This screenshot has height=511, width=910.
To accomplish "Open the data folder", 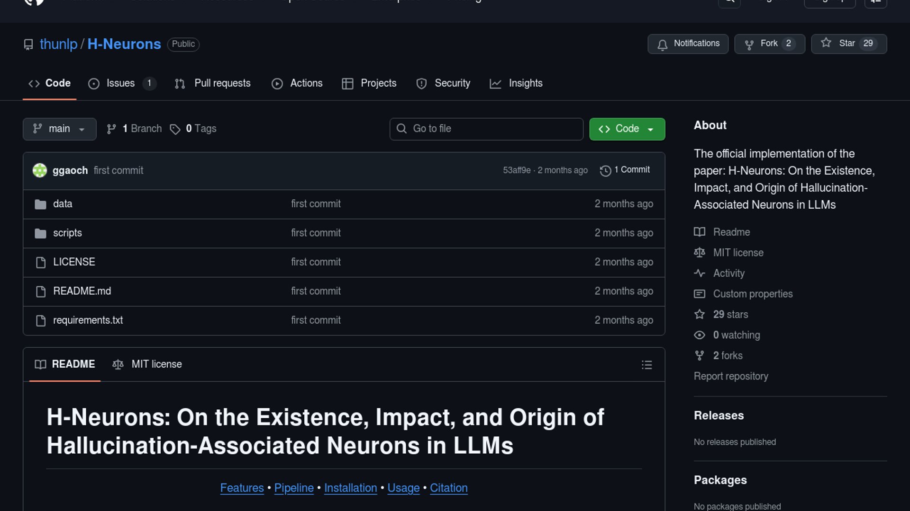I will [x=63, y=204].
